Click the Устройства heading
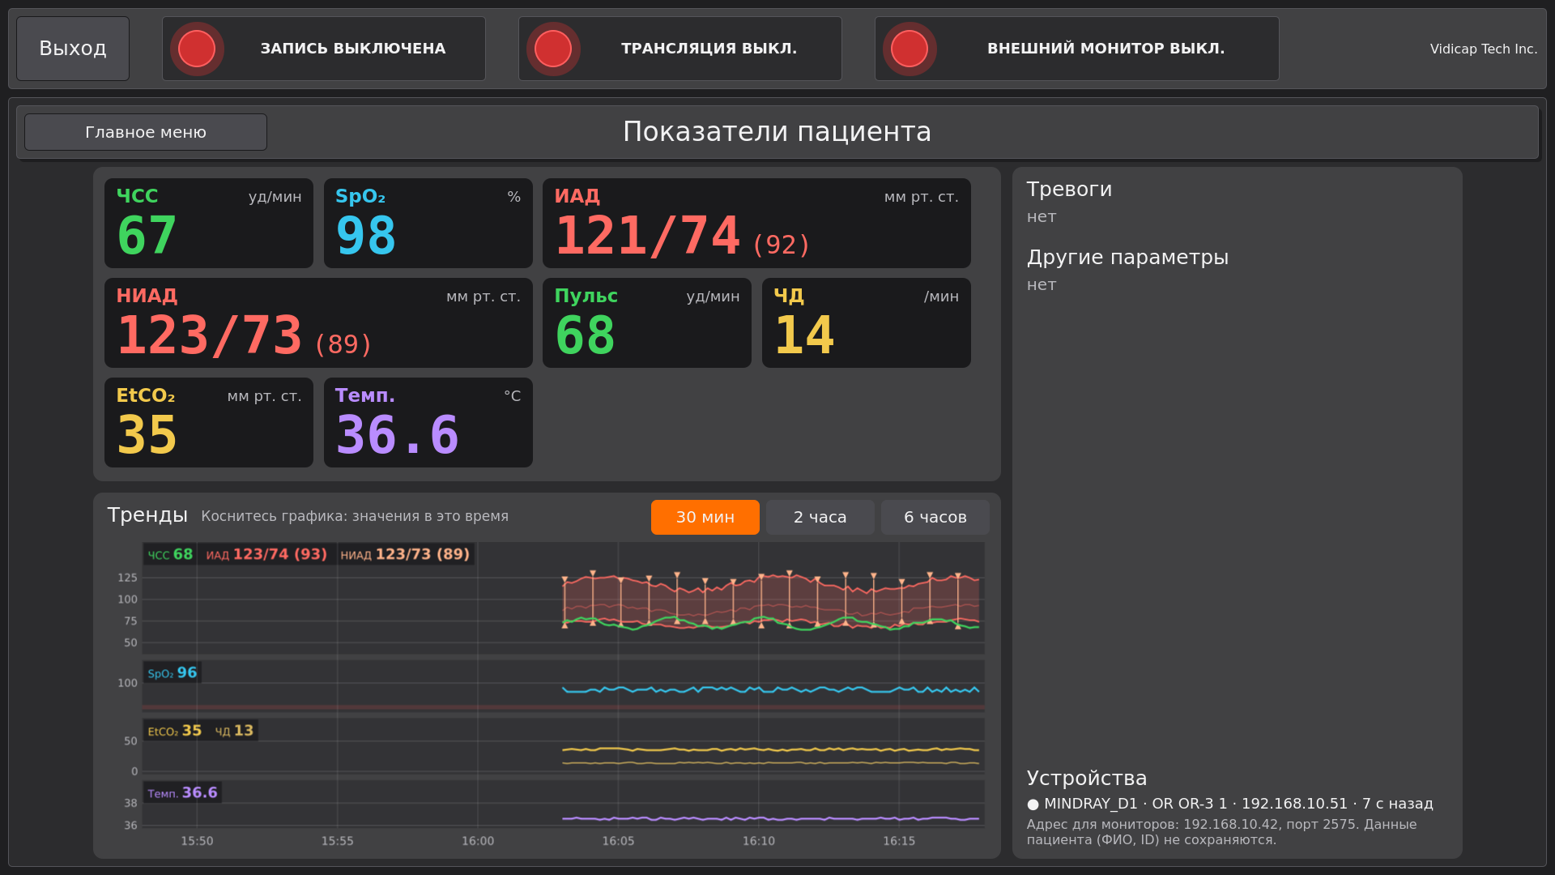This screenshot has width=1555, height=875. tap(1087, 779)
